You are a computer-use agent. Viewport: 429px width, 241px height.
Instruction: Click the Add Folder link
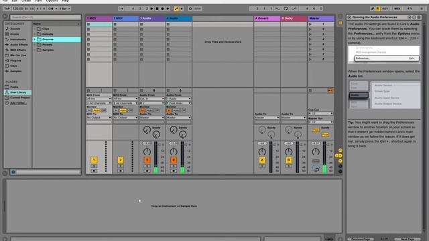point(18,103)
